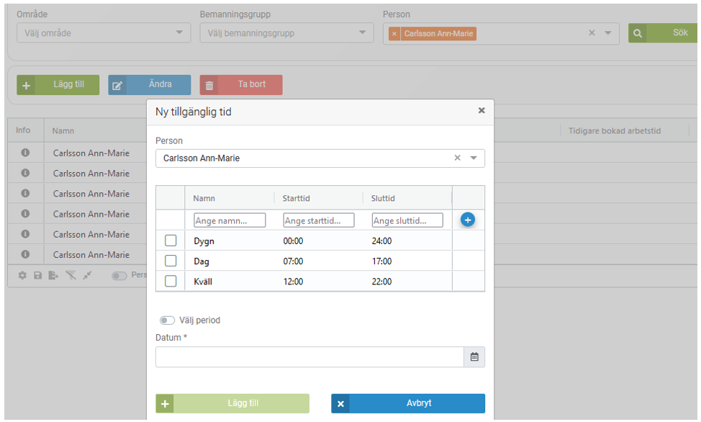Clear filters with the crossed funnel icon
The width and height of the screenshot is (701, 422).
click(71, 276)
